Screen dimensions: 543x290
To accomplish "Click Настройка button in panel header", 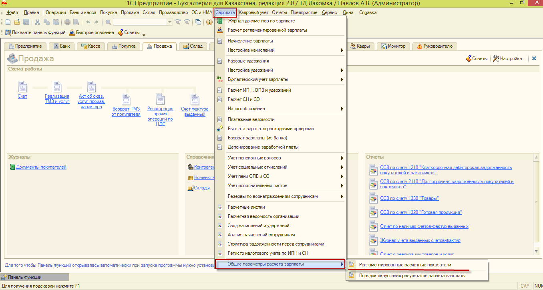I will [x=509, y=58].
